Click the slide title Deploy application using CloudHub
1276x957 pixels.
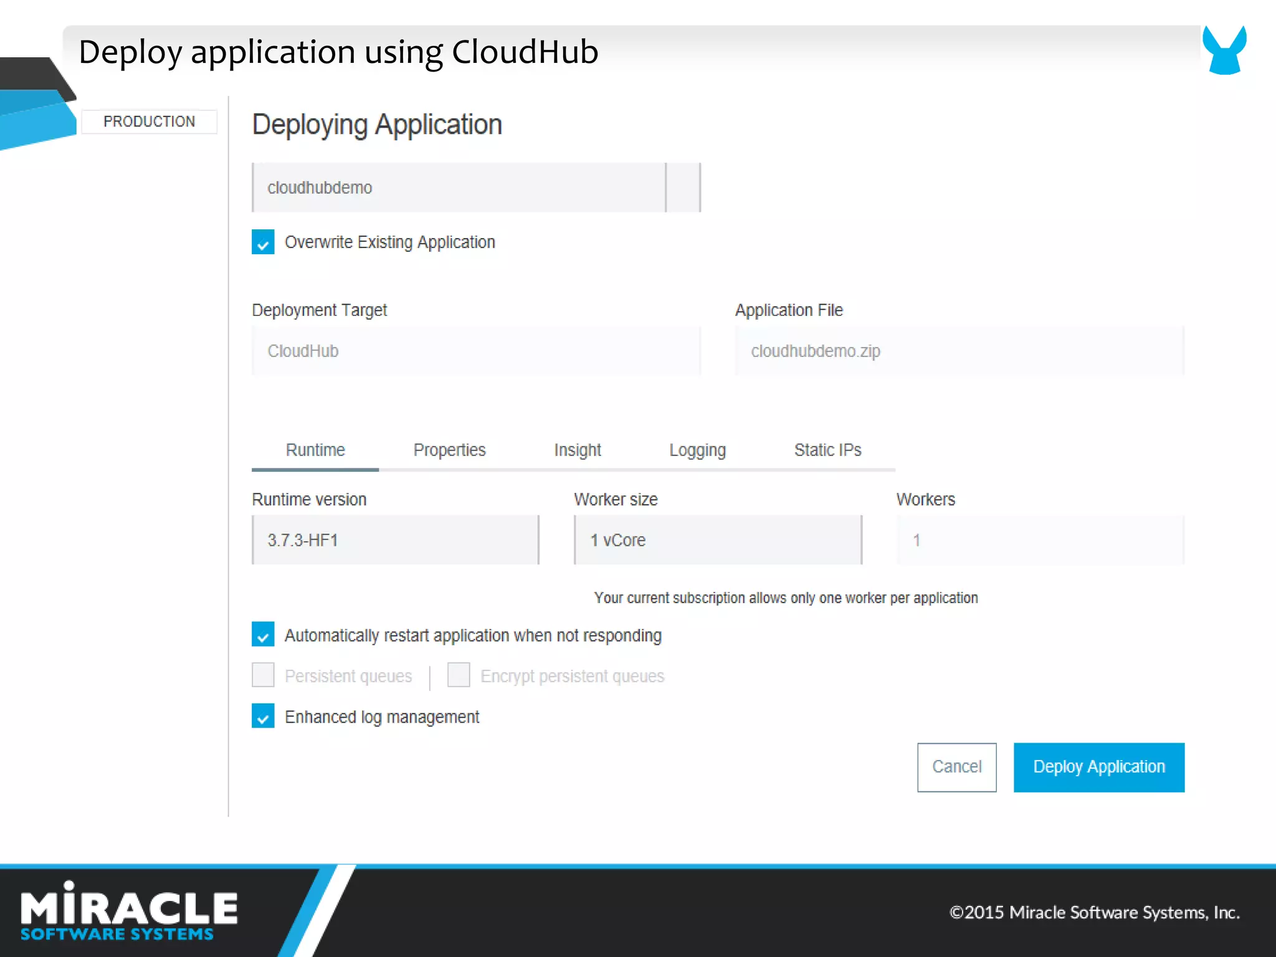coord(338,52)
